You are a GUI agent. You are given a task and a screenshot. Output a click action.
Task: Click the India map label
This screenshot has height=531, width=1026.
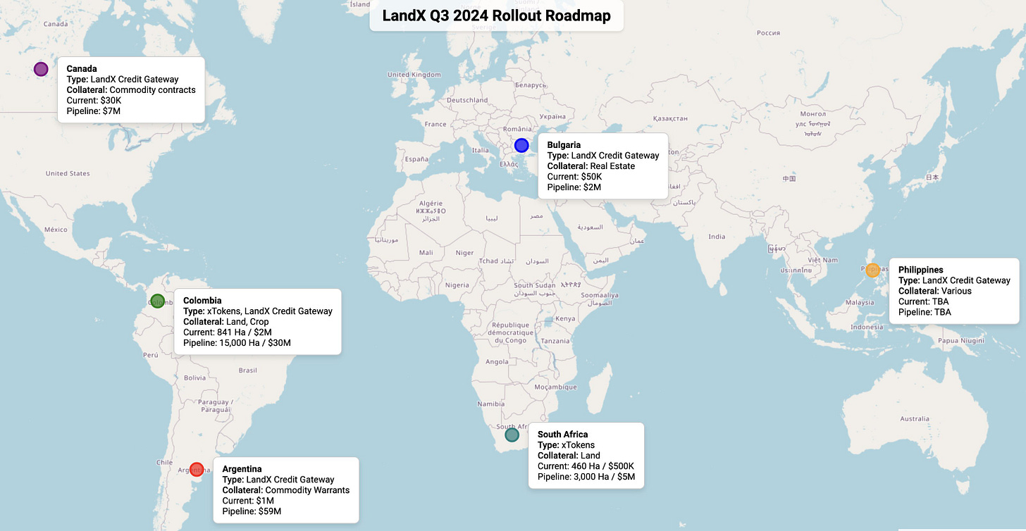[x=717, y=237]
